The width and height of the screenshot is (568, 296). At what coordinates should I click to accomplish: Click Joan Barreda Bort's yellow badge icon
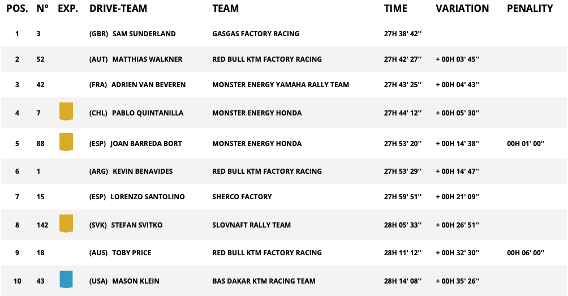point(66,142)
